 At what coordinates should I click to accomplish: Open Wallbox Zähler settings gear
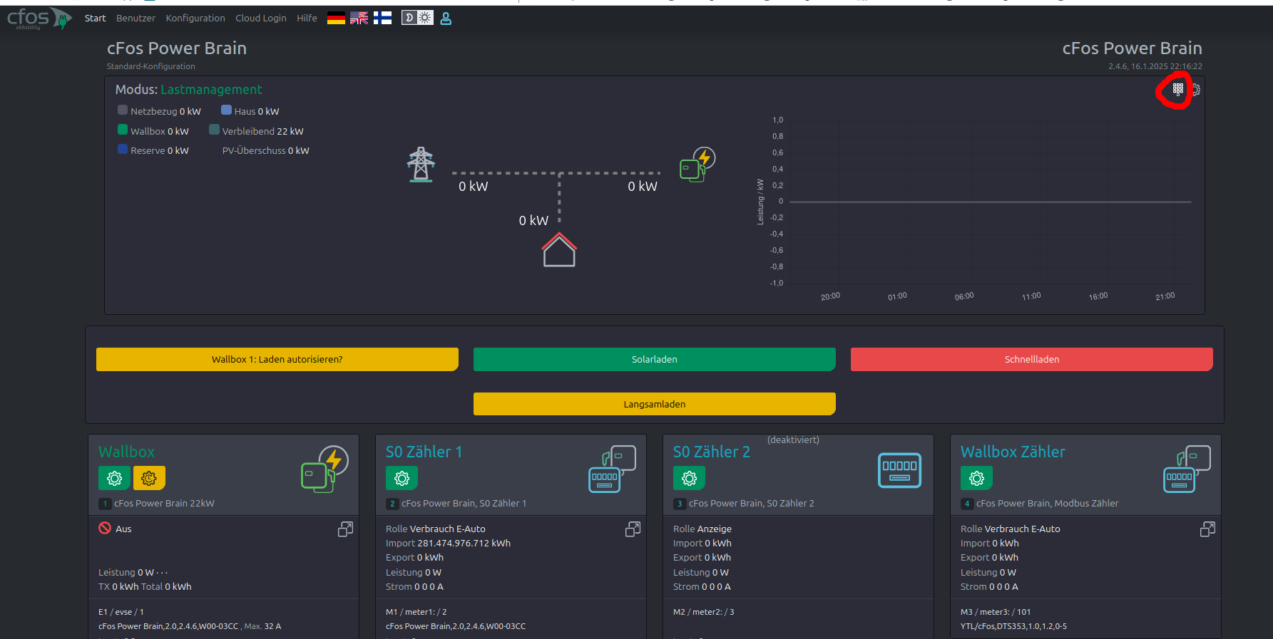(976, 478)
